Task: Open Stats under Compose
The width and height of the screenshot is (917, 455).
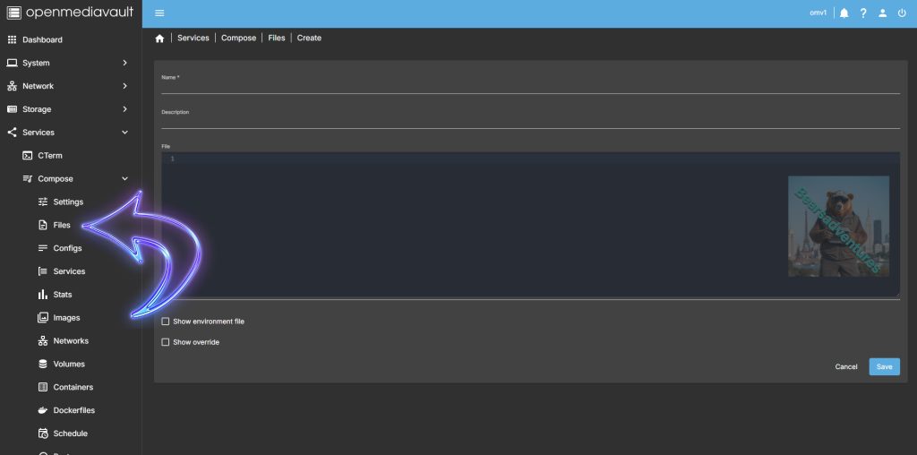Action: pyautogui.click(x=62, y=295)
